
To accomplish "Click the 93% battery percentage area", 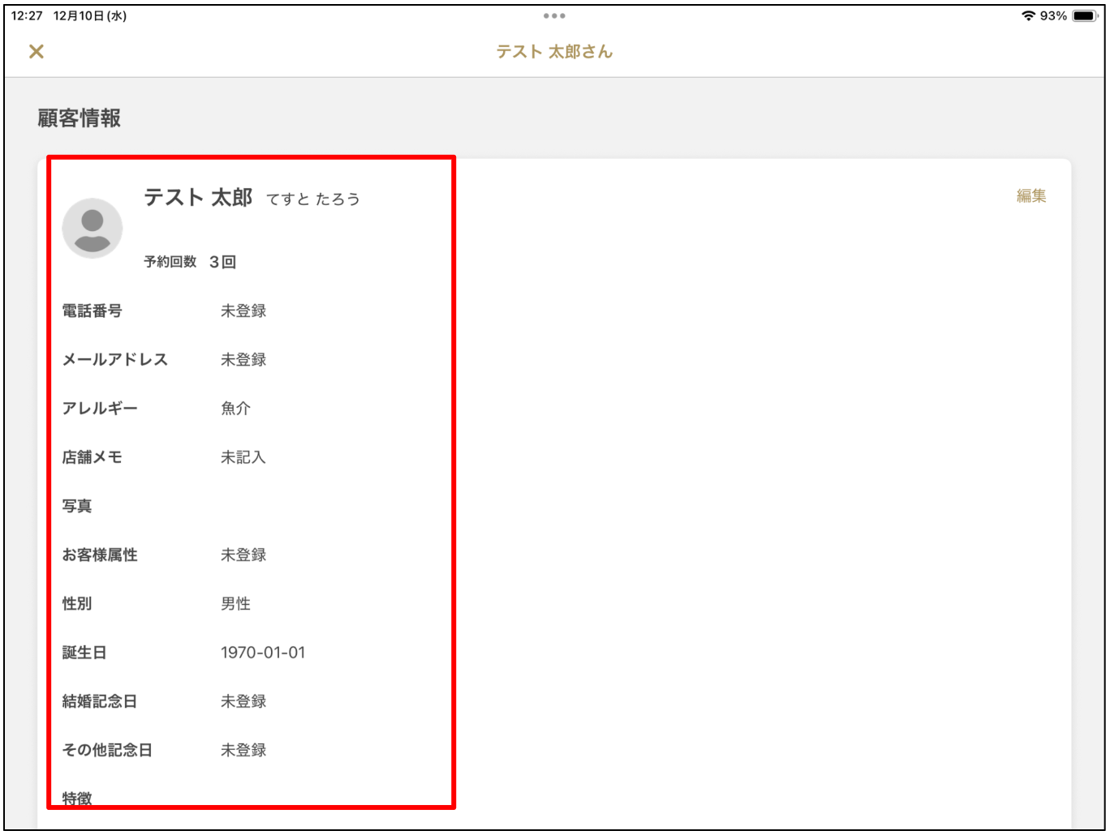I will [x=1052, y=15].
